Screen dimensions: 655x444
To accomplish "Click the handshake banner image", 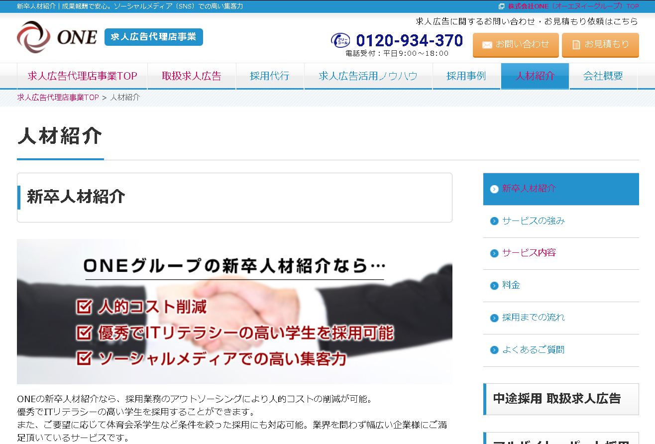I will point(234,312).
